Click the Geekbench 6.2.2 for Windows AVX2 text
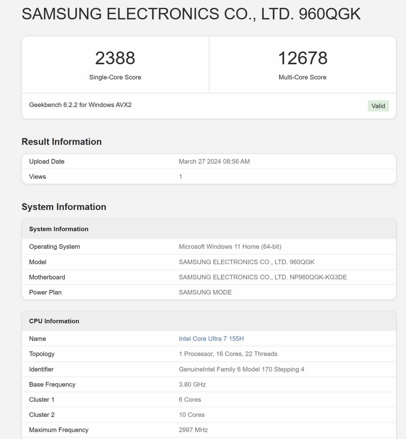Screen dimensions: 406x439 click(x=80, y=105)
